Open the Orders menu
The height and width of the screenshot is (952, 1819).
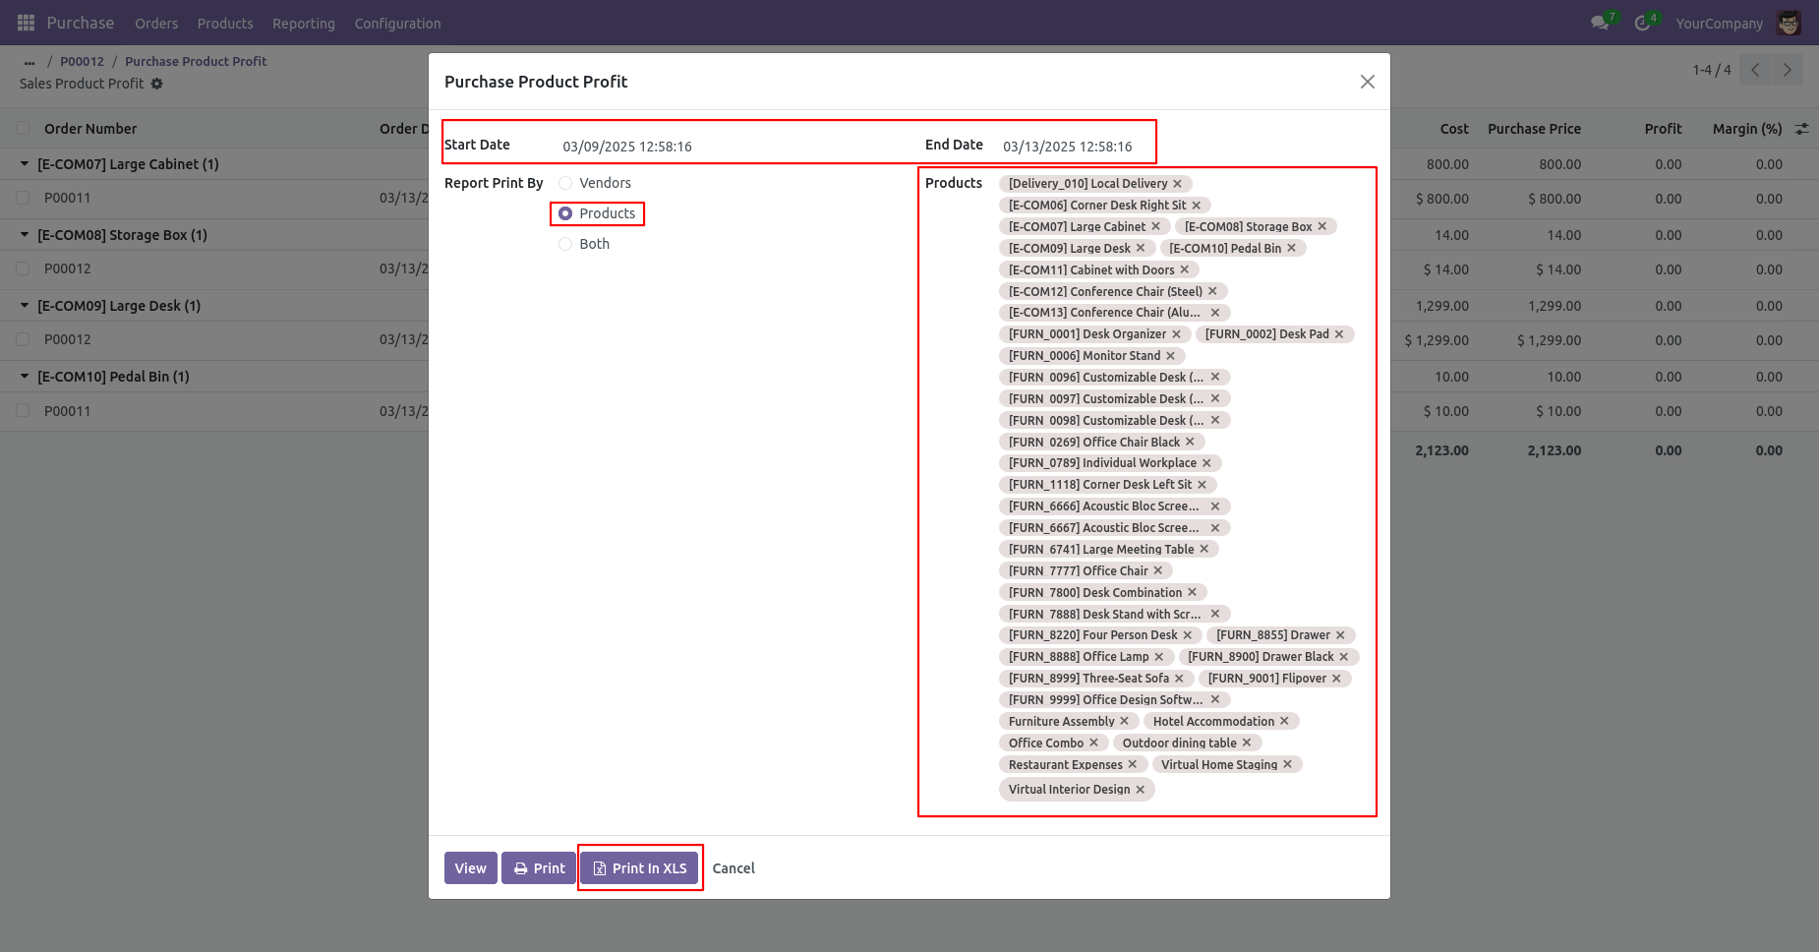coord(156,24)
